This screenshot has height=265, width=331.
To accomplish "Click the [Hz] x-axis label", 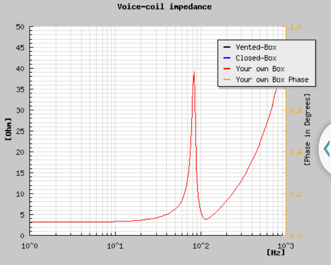I will coord(276,252).
